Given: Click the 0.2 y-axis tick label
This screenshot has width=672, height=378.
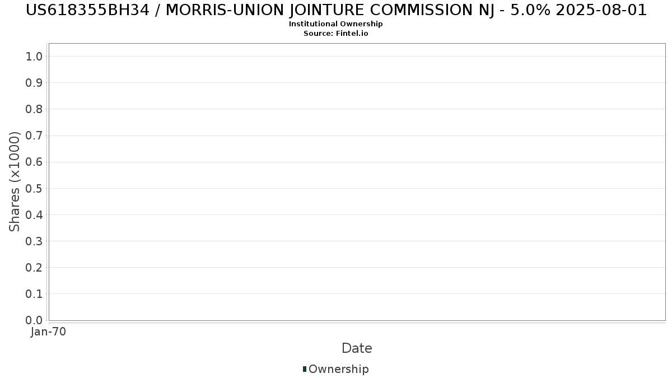Looking at the screenshot, I should [x=34, y=267].
